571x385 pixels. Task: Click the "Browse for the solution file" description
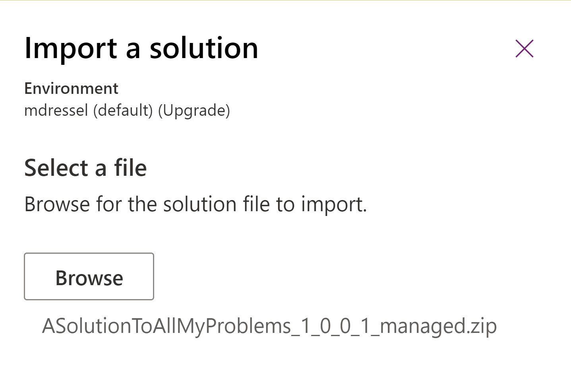(x=195, y=204)
